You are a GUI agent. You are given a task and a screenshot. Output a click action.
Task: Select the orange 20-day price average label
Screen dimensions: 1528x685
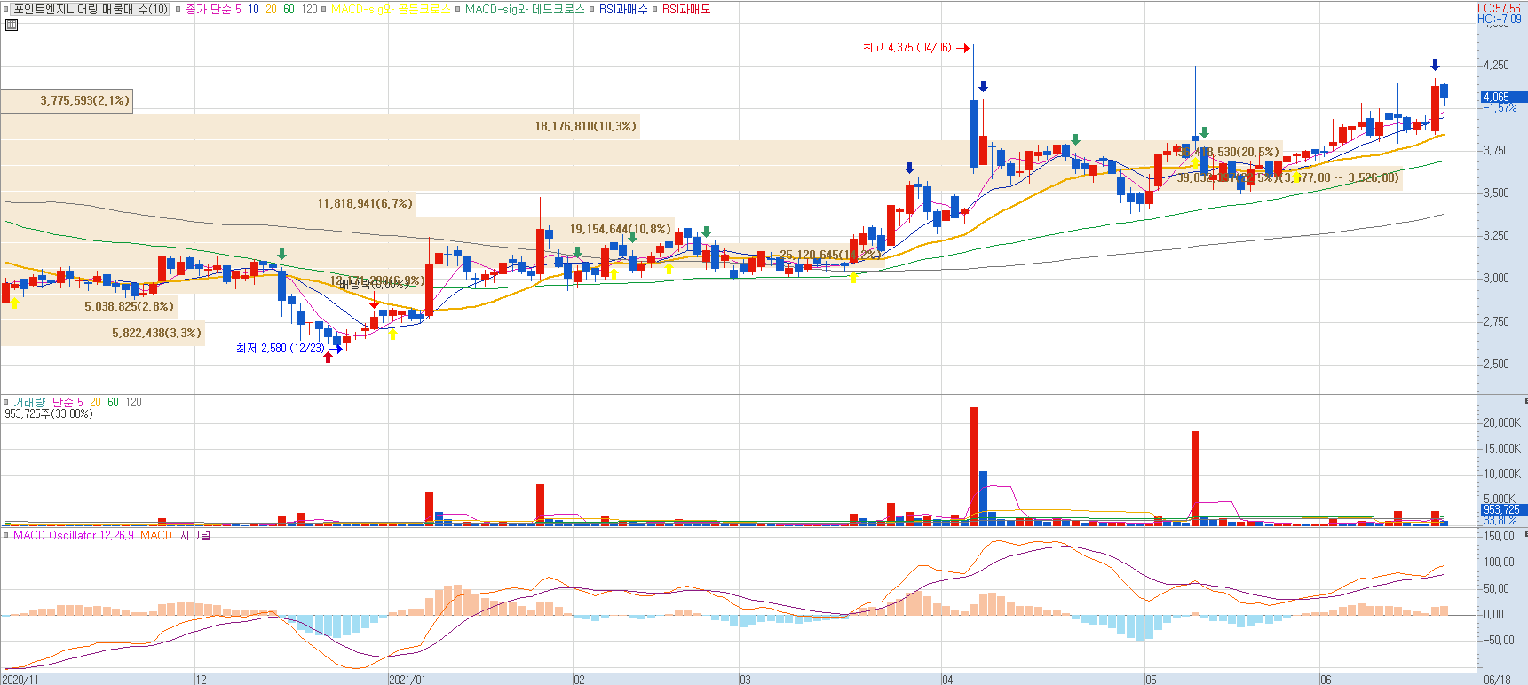[x=271, y=9]
